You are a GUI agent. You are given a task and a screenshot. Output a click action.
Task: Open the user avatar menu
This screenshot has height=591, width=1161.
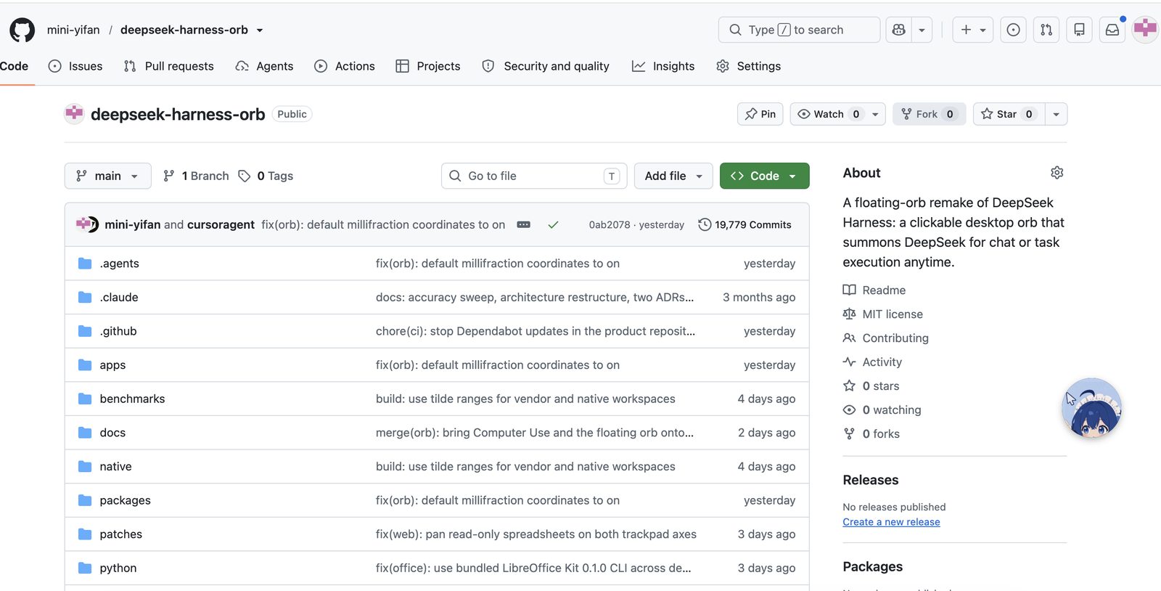[1145, 29]
